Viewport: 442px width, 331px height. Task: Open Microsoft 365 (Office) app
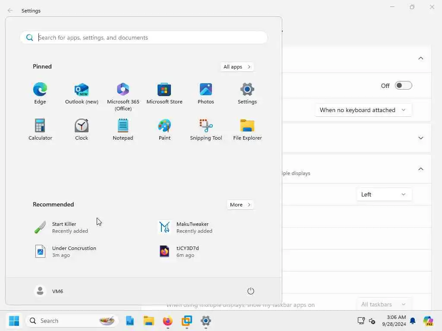click(x=123, y=97)
